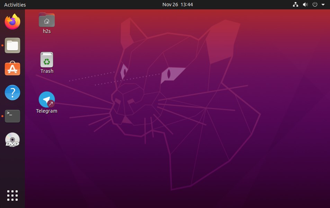
Task: Open the Trash from the desktop
Action: click(x=46, y=60)
